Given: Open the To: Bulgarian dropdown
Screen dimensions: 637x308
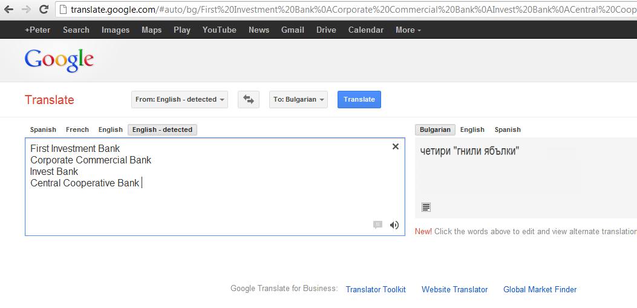Looking at the screenshot, I should click(x=298, y=100).
